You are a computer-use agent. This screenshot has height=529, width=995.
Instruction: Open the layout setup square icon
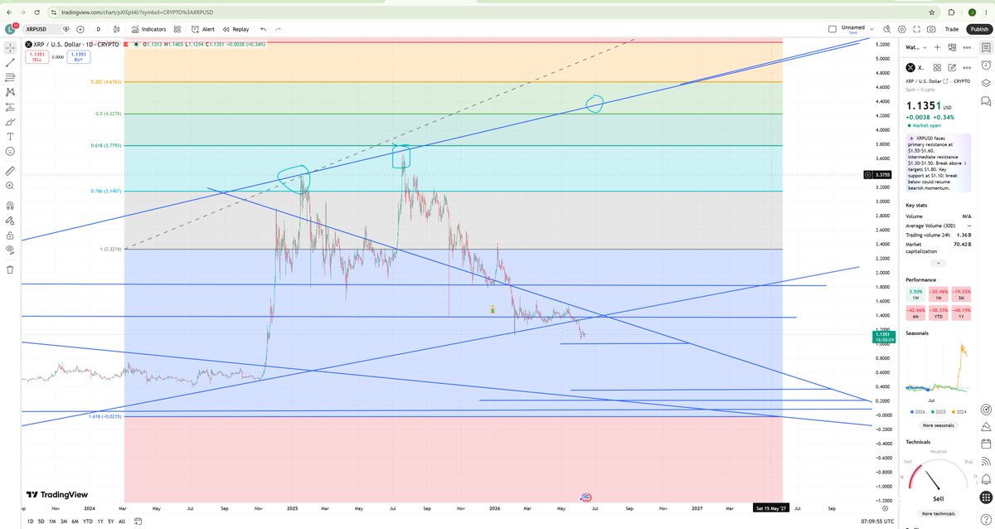point(832,29)
